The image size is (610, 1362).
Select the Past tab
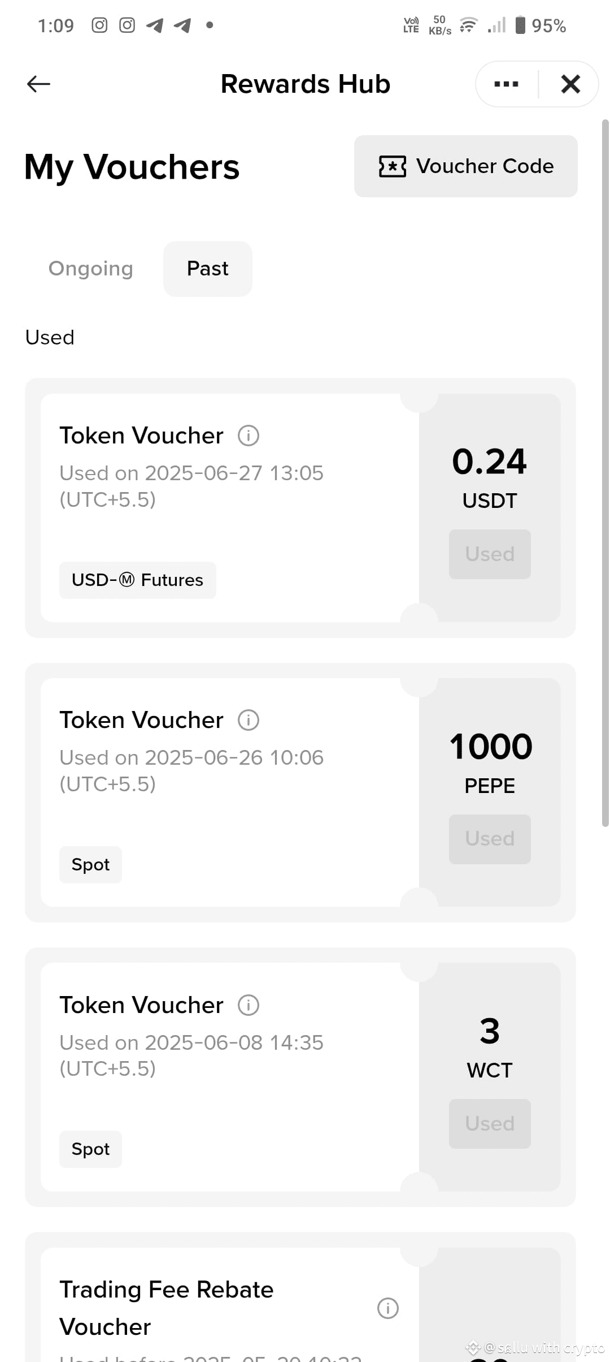tap(208, 269)
